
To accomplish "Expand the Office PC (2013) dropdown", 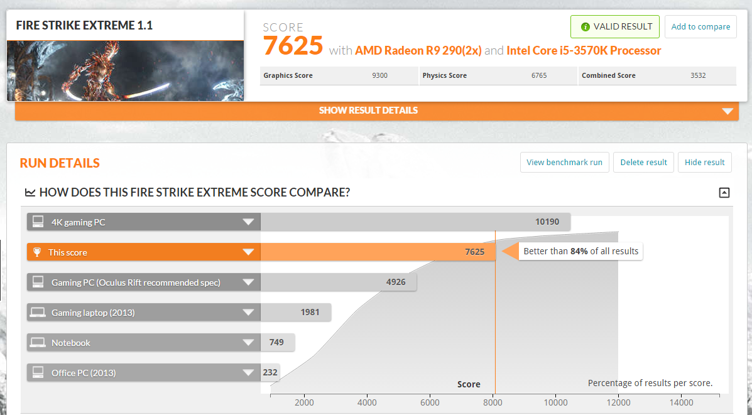I will 249,372.
